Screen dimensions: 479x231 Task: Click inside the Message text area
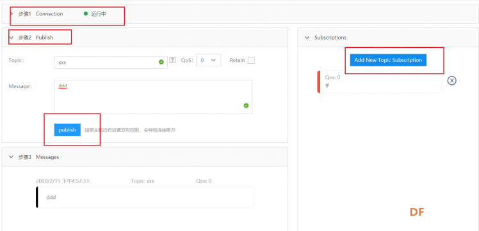(x=153, y=97)
